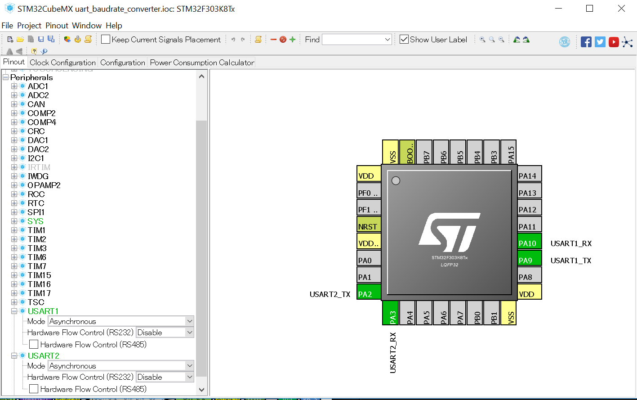Open the USART1 Mode dropdown
Viewport: 637px width, 400px height.
190,321
